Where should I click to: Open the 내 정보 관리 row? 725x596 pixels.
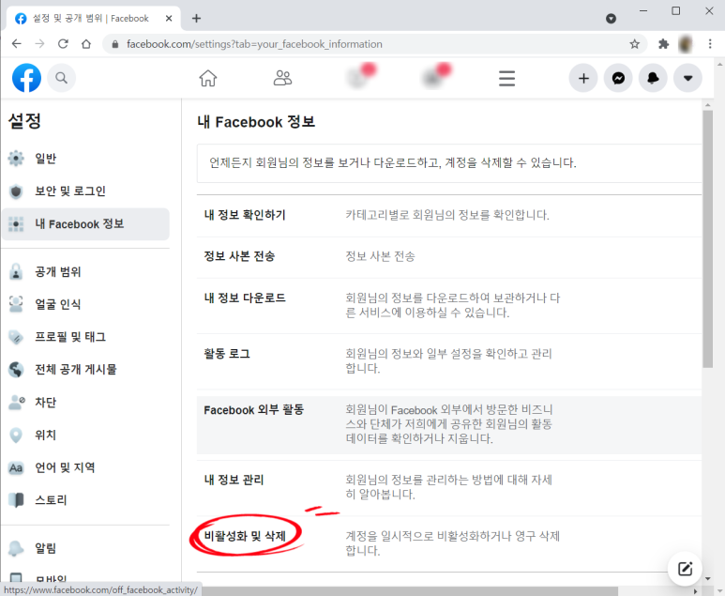pyautogui.click(x=449, y=488)
